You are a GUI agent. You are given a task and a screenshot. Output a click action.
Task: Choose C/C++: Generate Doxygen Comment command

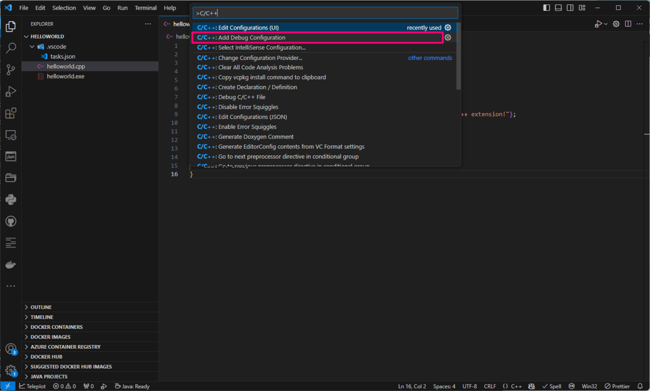[324, 137]
